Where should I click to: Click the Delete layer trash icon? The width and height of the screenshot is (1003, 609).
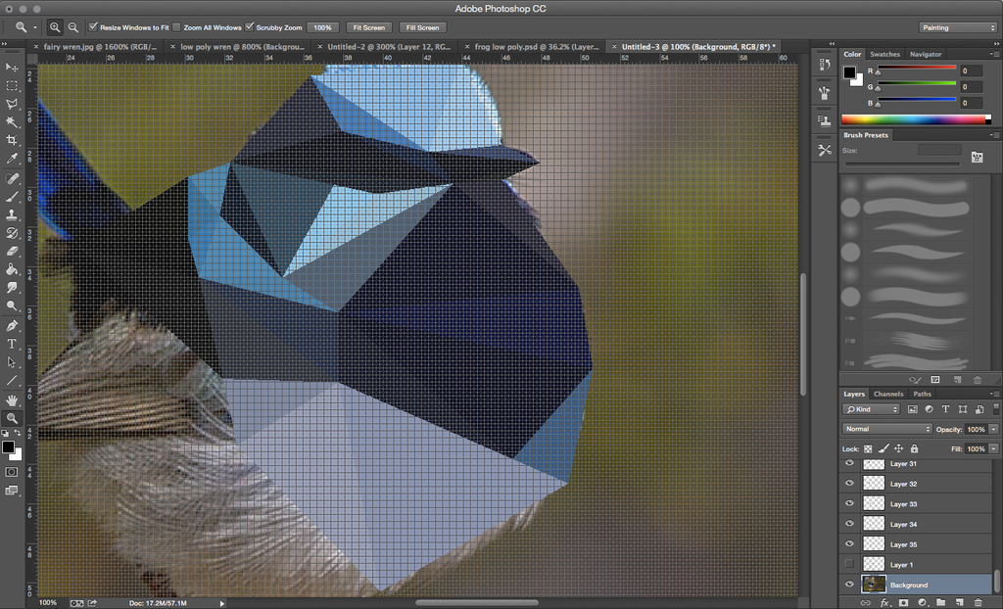[x=979, y=603]
